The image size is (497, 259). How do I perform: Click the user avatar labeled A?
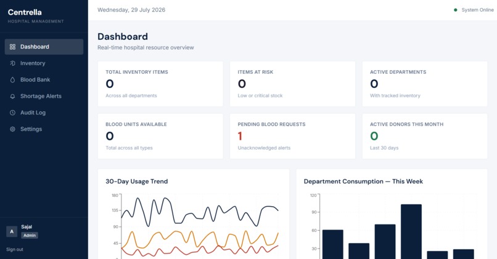(x=12, y=231)
